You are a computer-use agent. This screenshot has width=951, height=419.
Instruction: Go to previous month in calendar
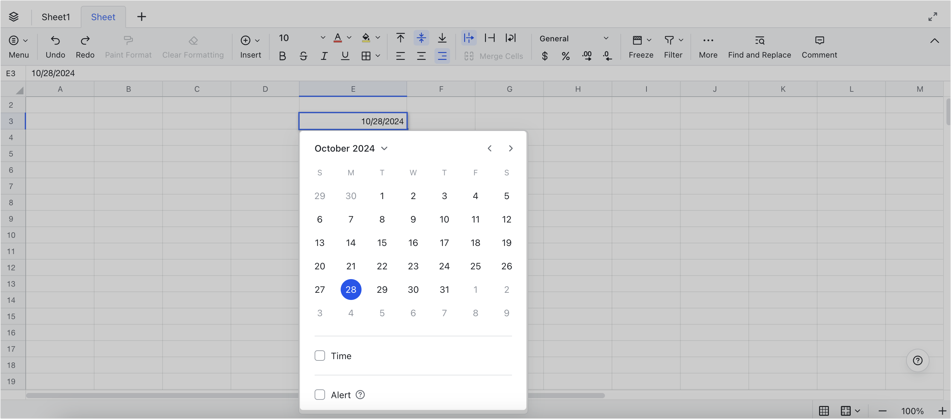click(490, 148)
